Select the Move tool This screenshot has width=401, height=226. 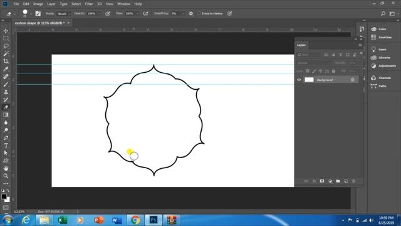click(x=6, y=31)
